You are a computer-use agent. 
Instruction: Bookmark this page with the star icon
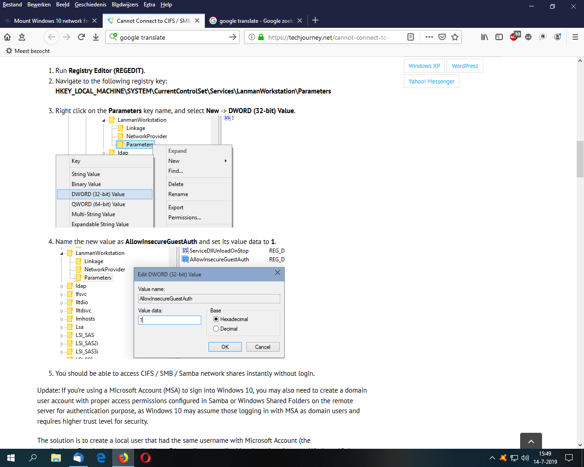[x=455, y=37]
